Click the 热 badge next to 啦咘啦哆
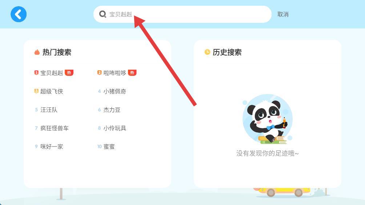 pos(132,73)
